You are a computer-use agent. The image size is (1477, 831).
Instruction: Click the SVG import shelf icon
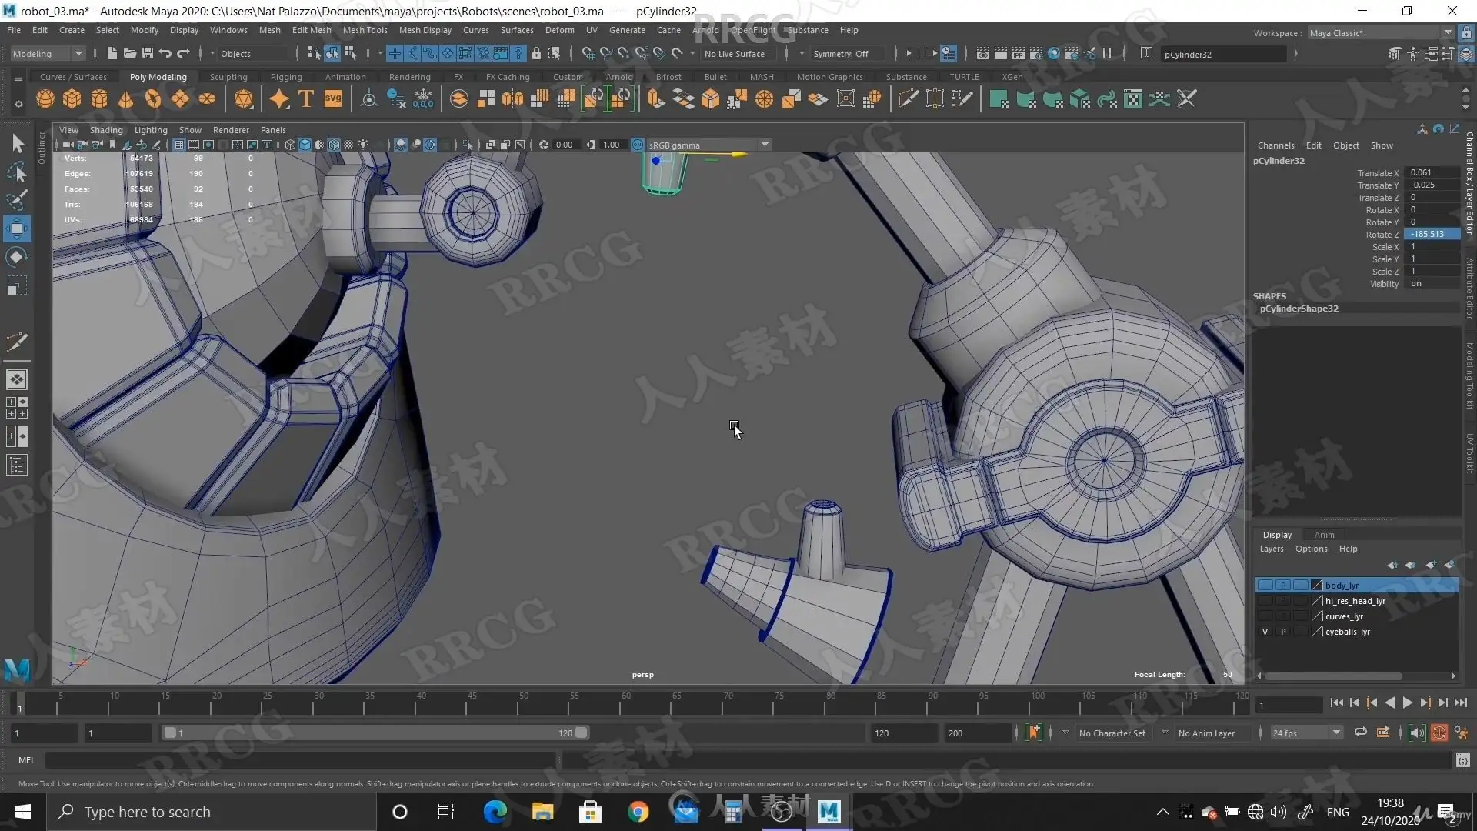(332, 99)
